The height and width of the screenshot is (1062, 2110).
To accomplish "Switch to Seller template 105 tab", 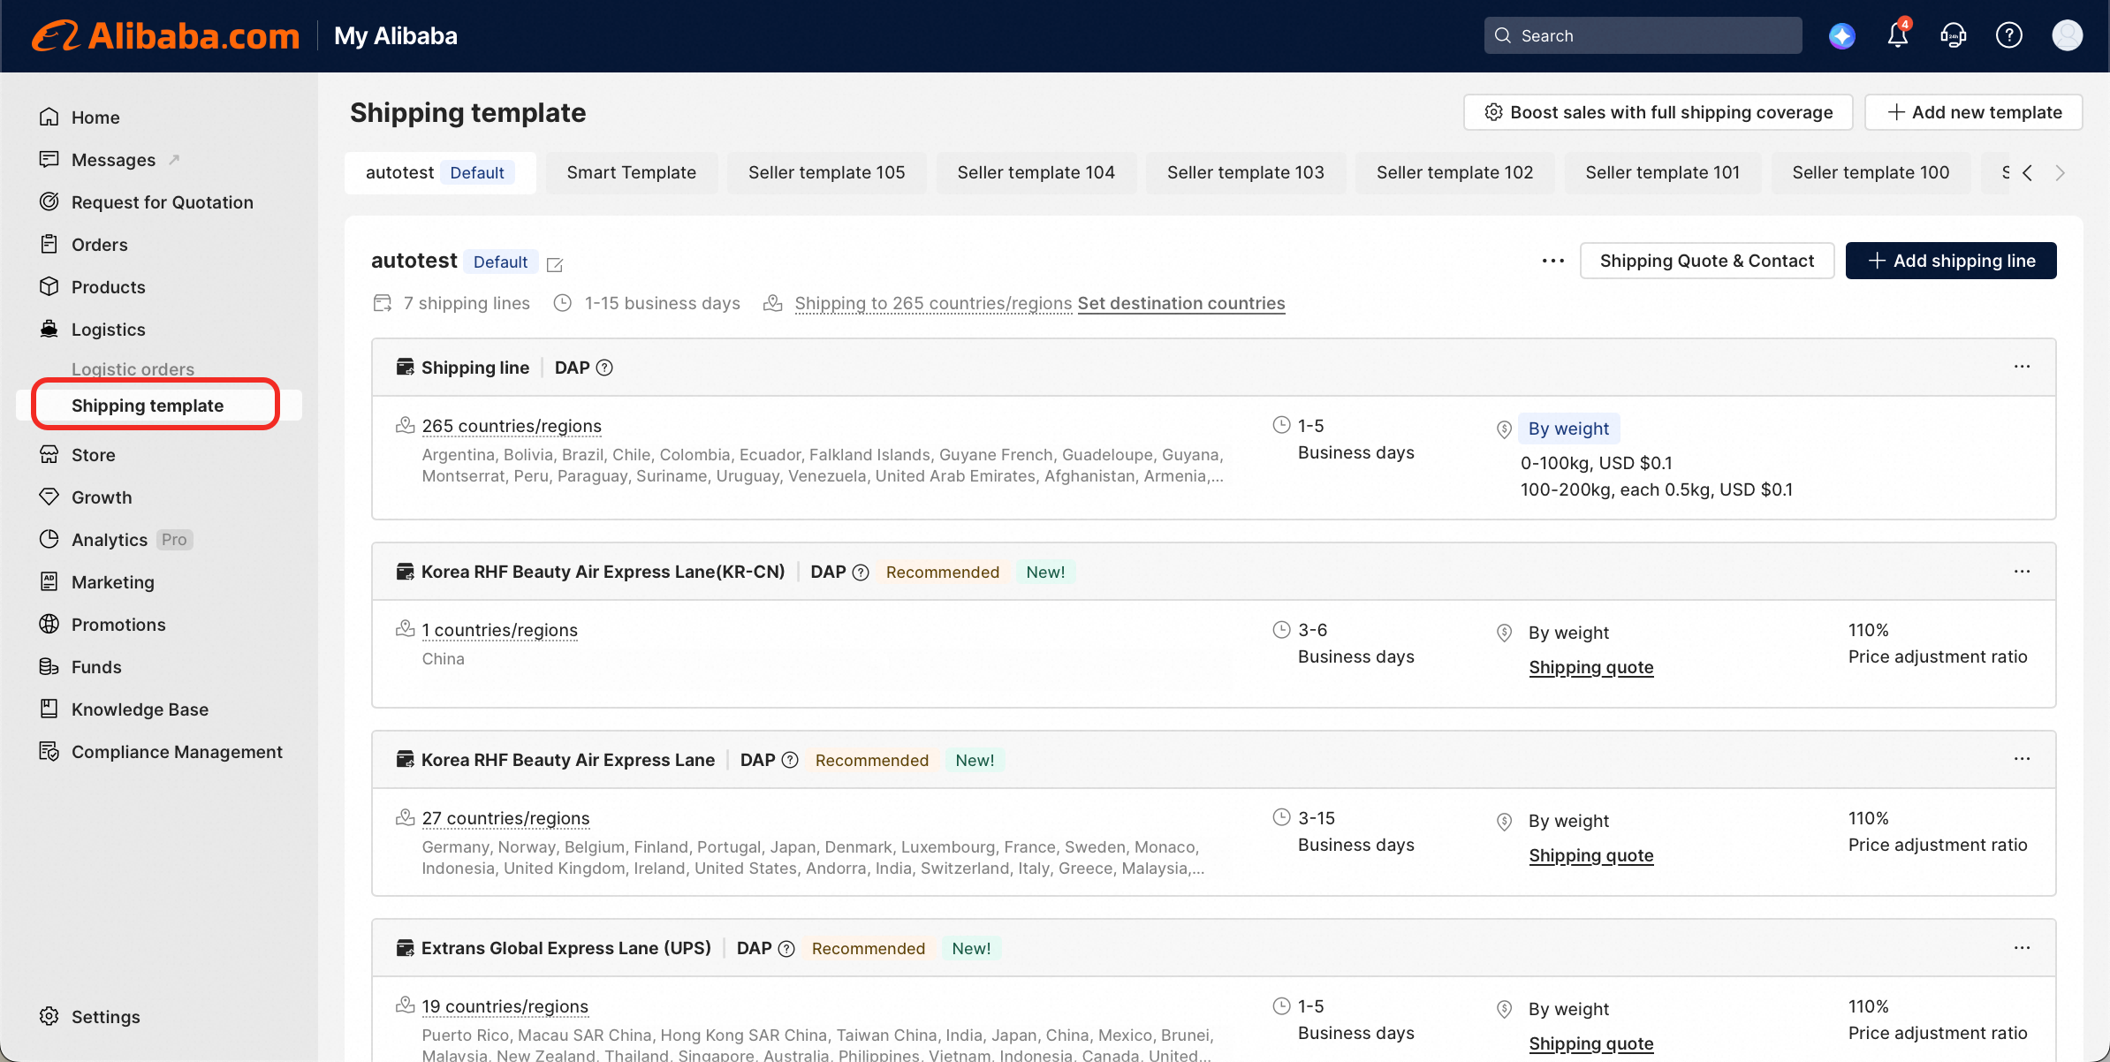I will click(x=827, y=172).
